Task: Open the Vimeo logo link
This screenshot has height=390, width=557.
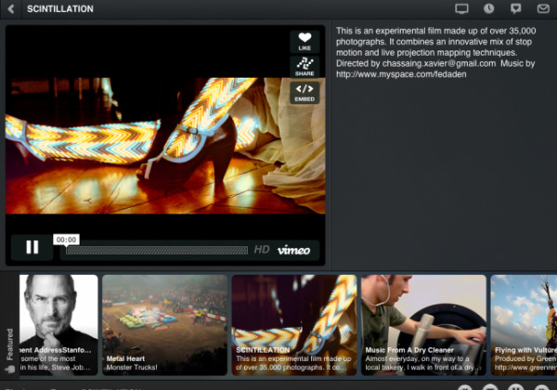Action: (x=293, y=250)
